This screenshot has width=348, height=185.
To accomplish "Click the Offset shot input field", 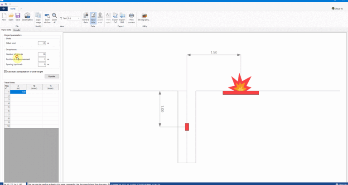I will (x=42, y=43).
